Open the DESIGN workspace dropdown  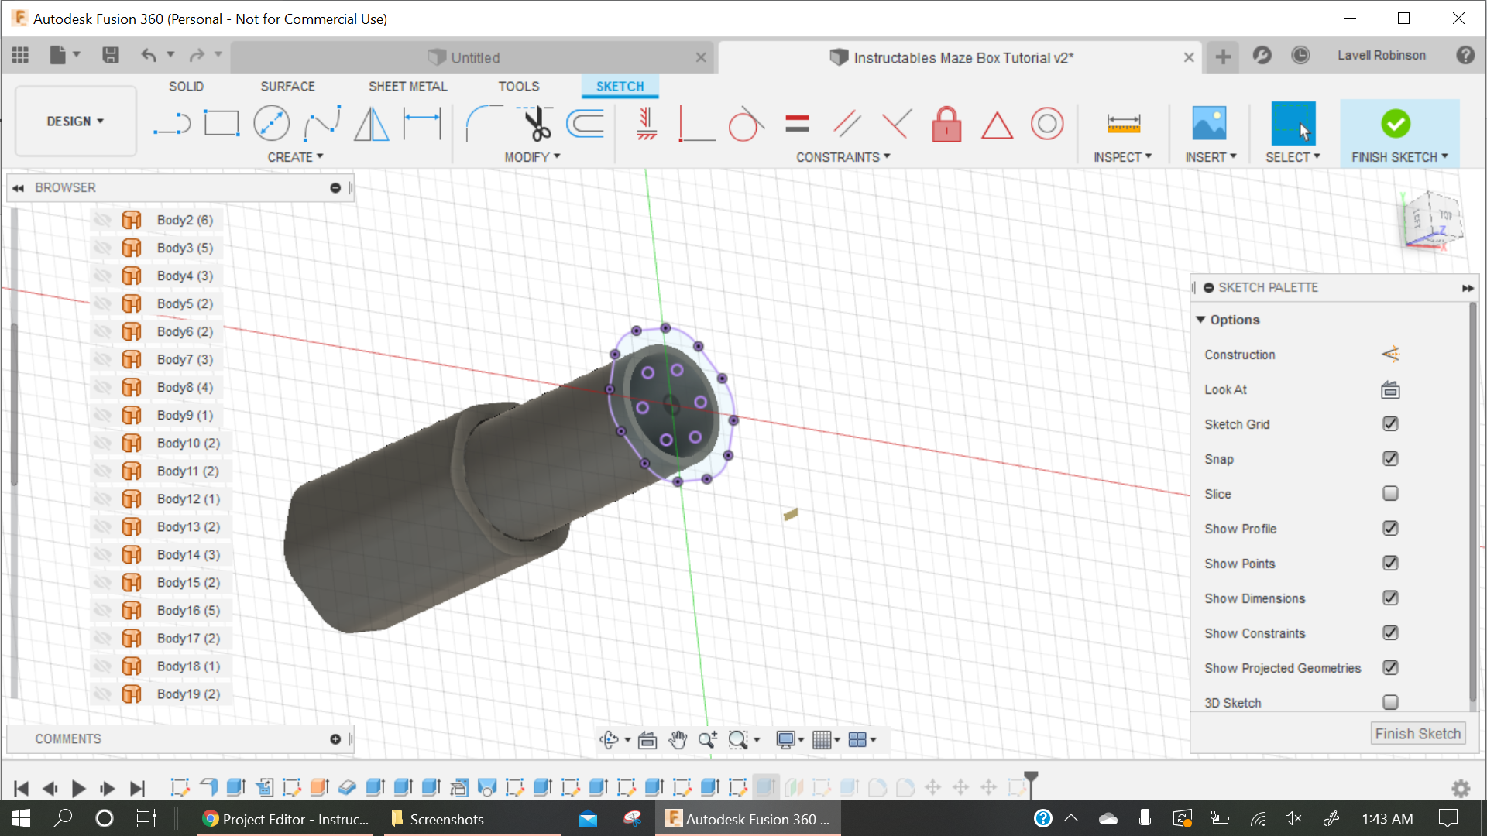(x=75, y=122)
